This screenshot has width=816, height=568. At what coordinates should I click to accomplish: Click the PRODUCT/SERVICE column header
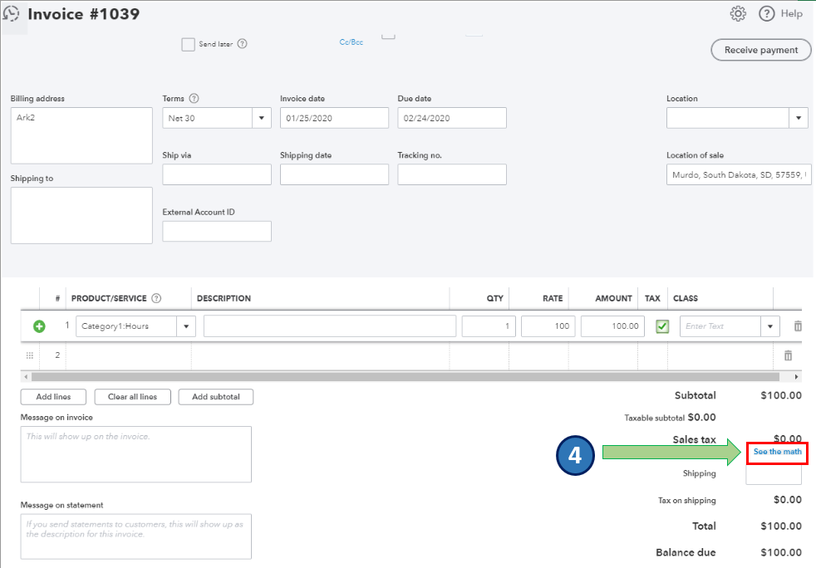pos(109,298)
